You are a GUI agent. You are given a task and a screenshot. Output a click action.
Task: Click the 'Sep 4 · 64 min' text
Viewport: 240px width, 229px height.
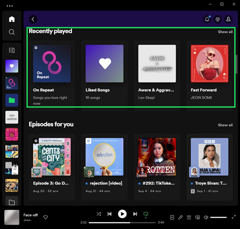coord(150,191)
